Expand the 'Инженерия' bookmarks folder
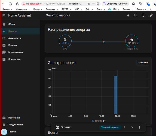 (x=23, y=9)
